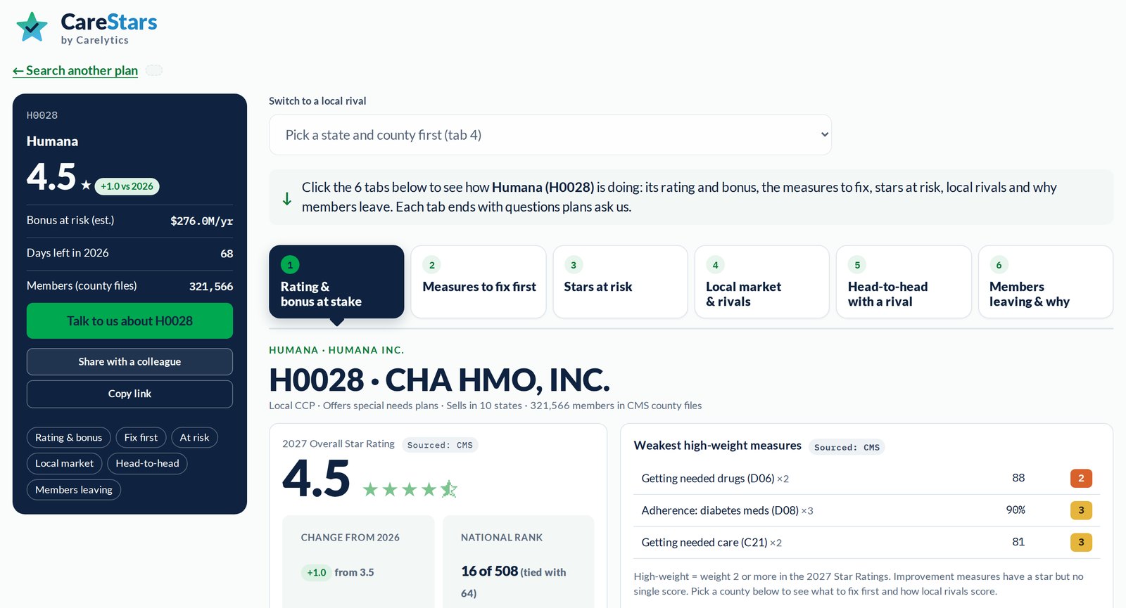Open the 'Local market' sidebar pill

65,464
